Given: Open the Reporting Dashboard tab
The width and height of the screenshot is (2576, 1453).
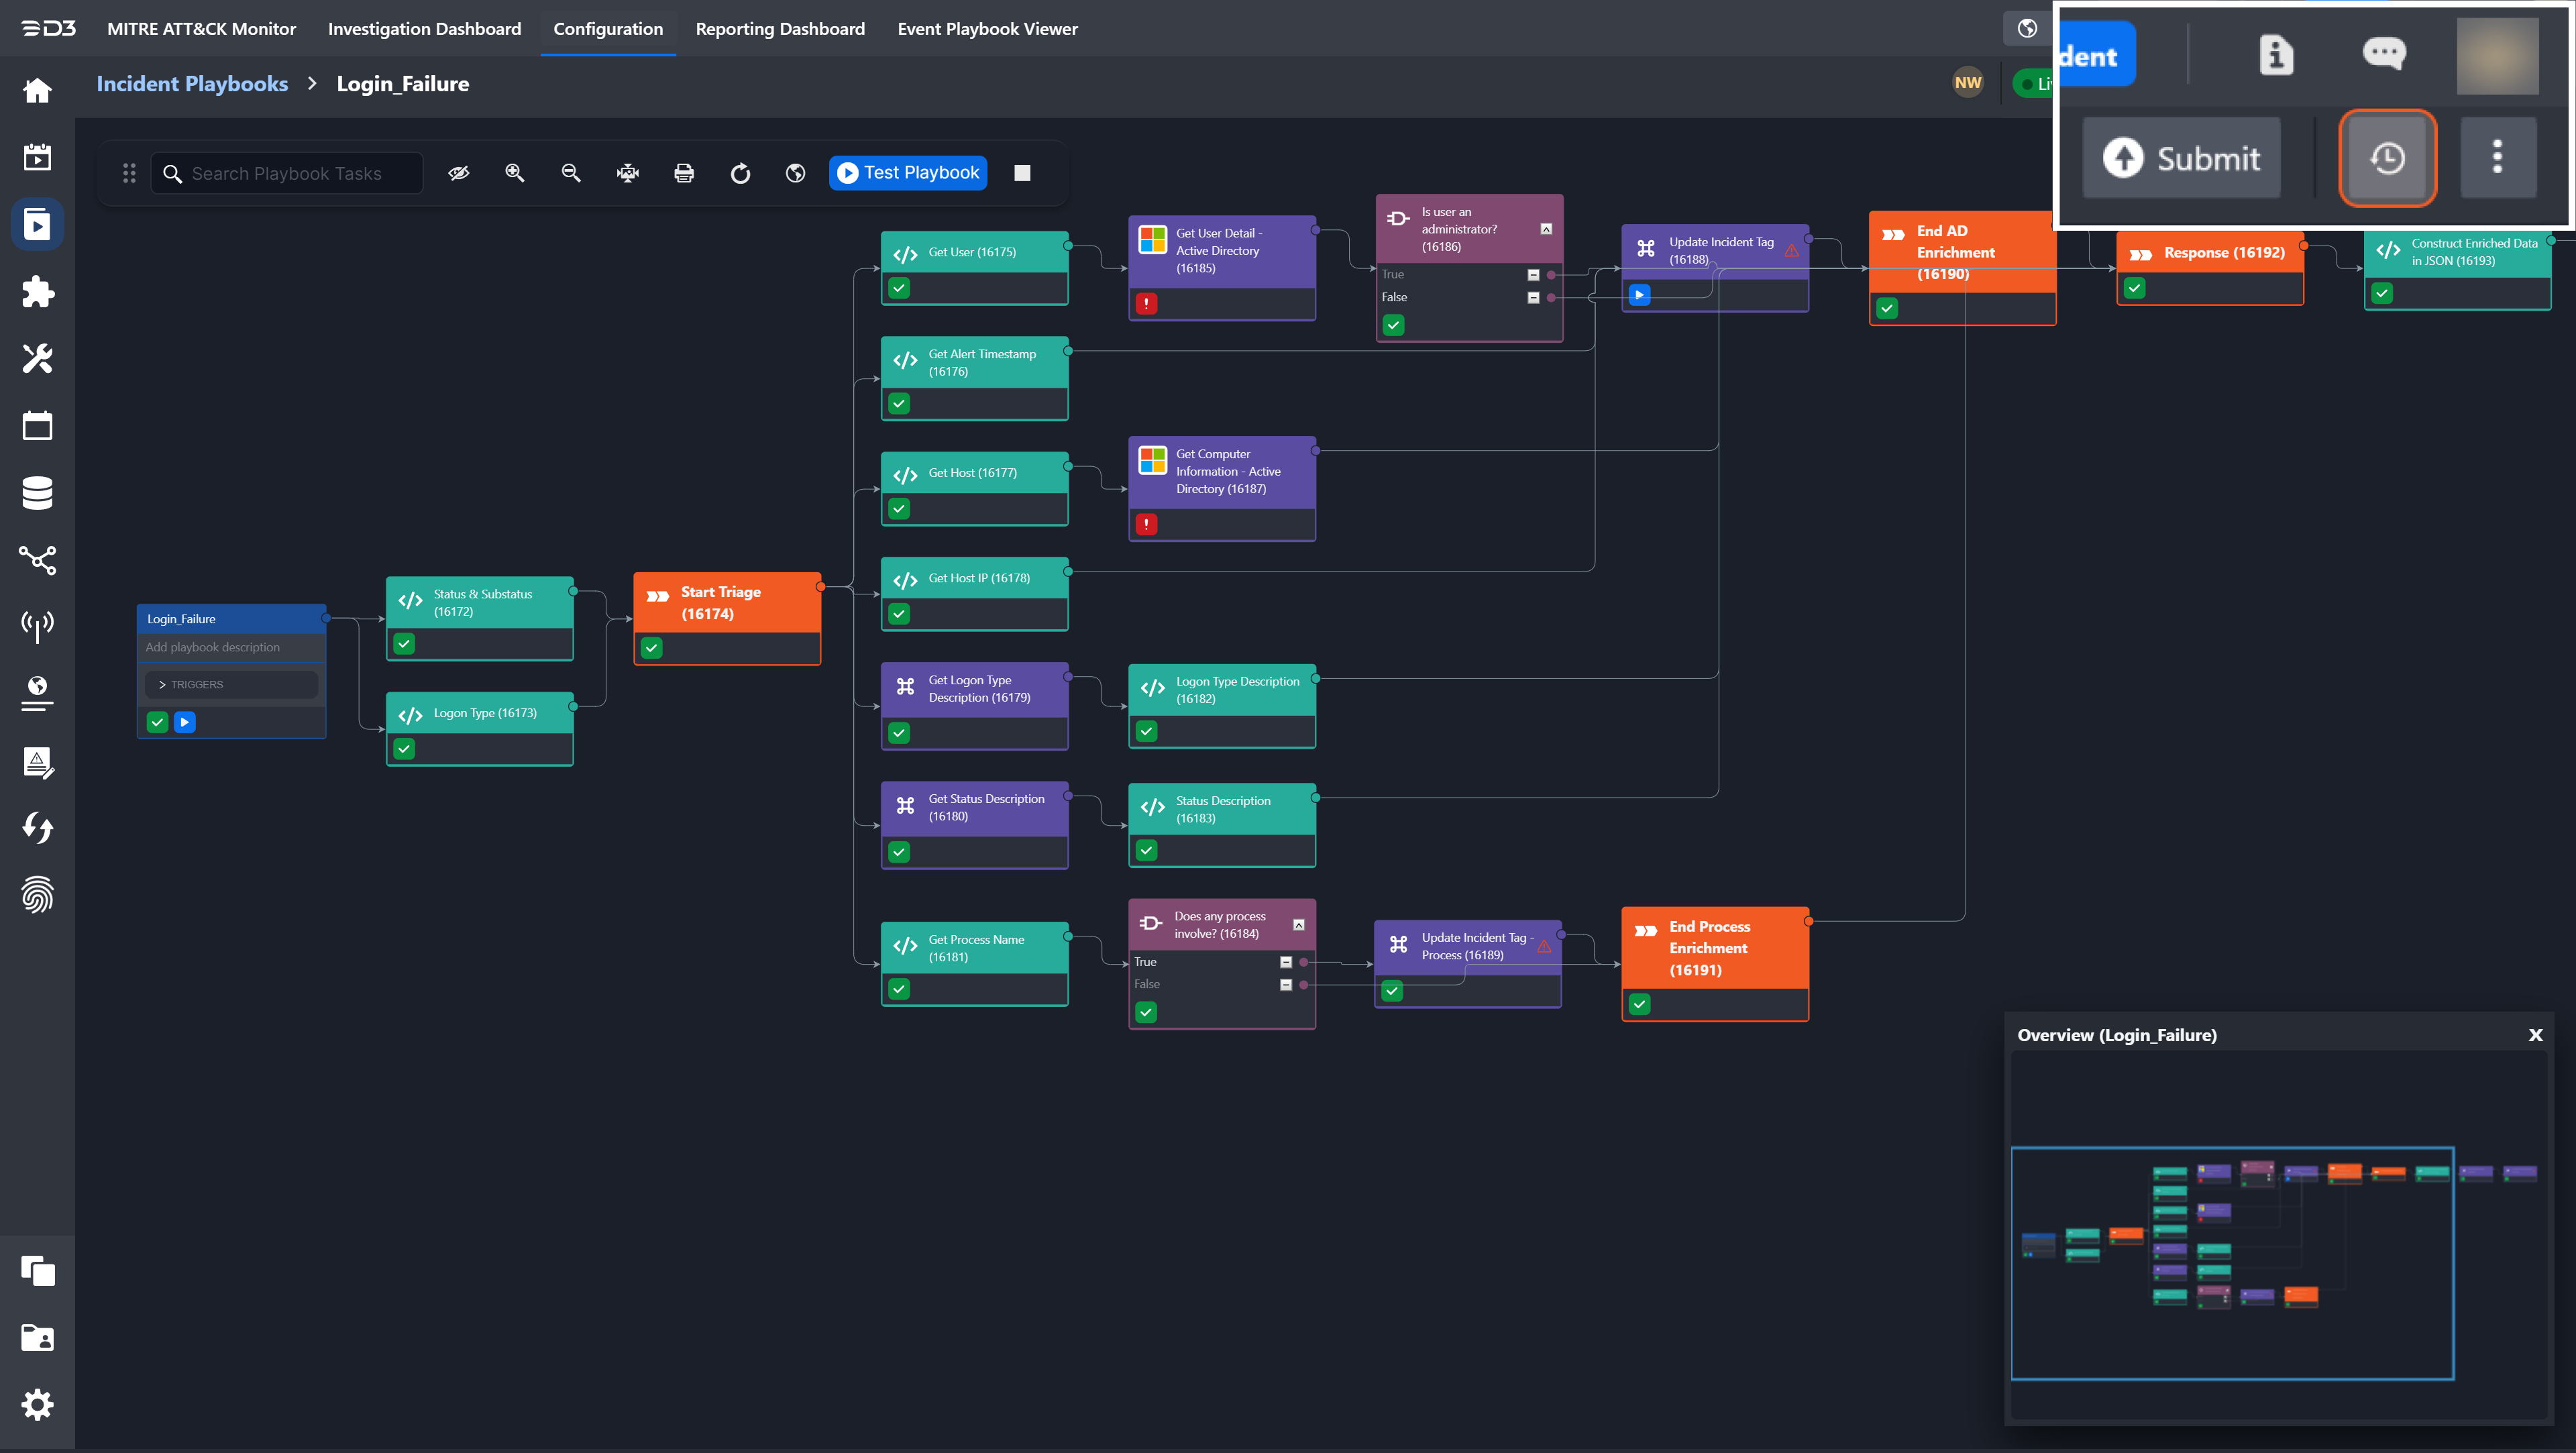Looking at the screenshot, I should coord(780,29).
